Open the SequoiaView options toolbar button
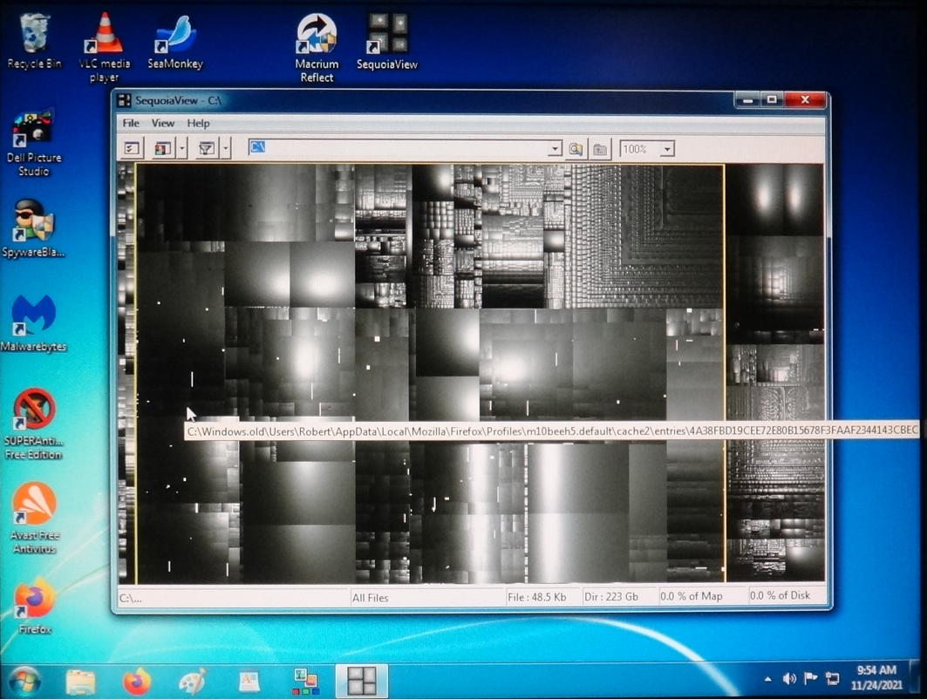 coord(132,148)
